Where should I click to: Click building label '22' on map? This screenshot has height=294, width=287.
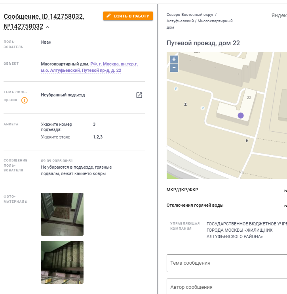tap(249, 98)
